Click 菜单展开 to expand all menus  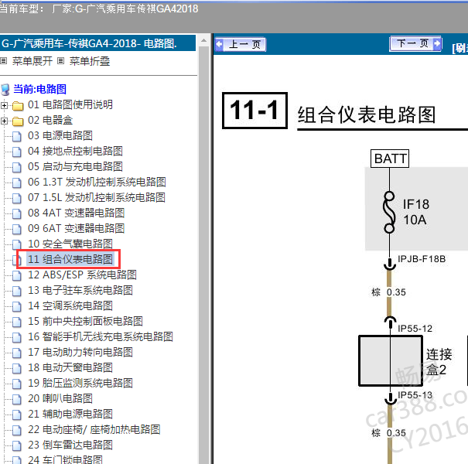click(32, 61)
